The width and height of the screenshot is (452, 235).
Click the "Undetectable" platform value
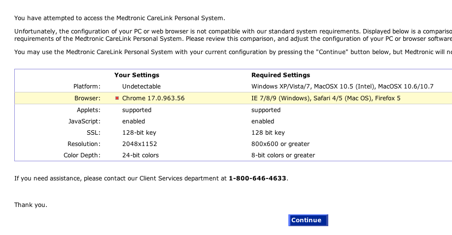pos(141,87)
